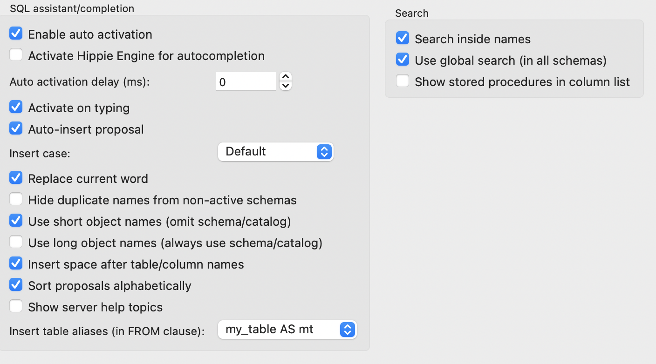Enable Hide duplicate names from non-active schemas
656x364 pixels.
(x=15, y=199)
